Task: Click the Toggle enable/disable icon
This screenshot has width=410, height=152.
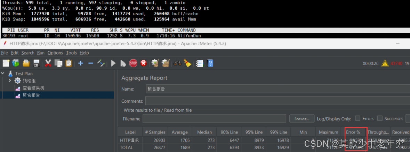Action: click(101, 63)
